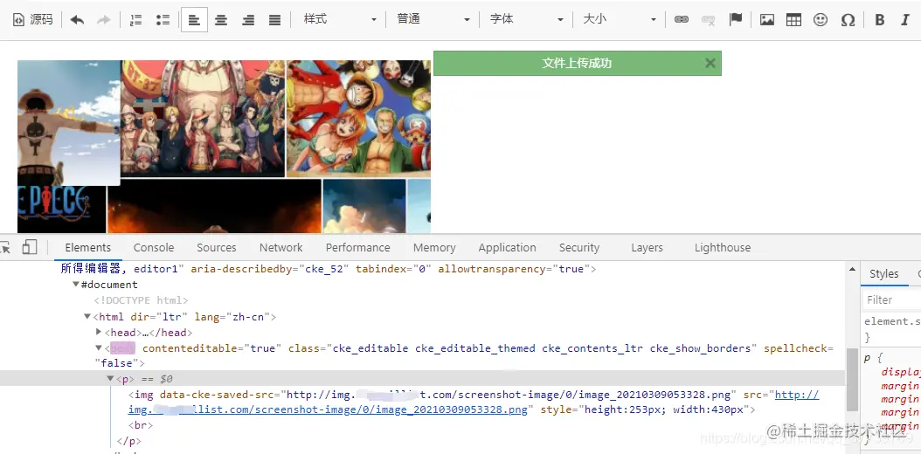
Task: Switch to the Performance tab
Action: [x=357, y=248]
